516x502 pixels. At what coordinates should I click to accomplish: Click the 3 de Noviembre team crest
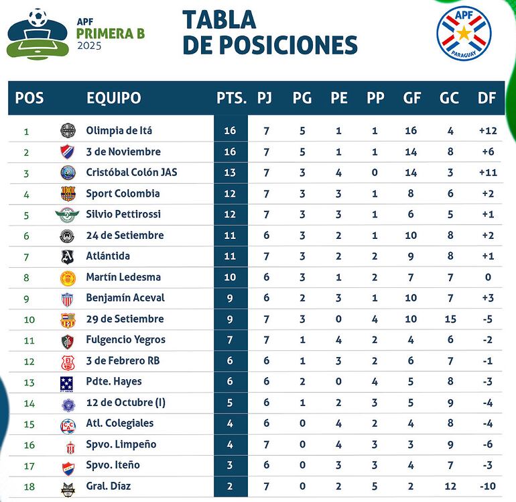(68, 152)
